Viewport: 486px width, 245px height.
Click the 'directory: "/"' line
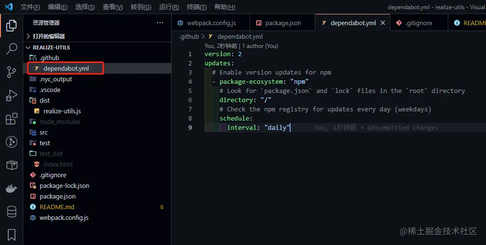click(246, 100)
